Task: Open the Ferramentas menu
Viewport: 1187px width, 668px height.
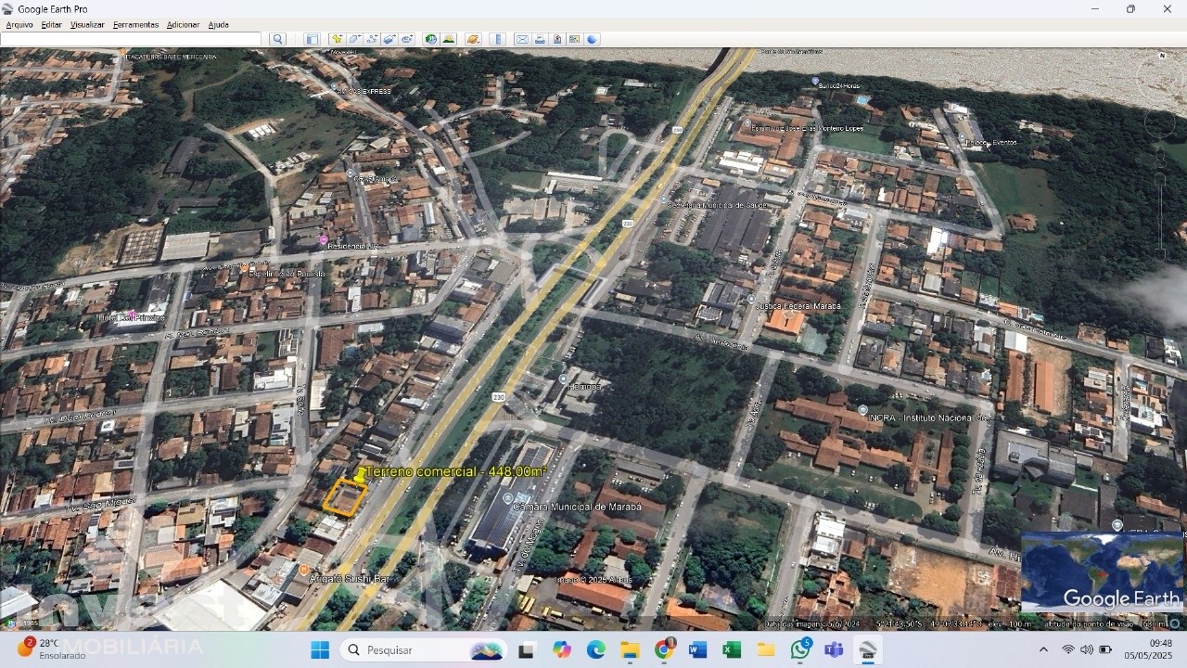Action: 136,25
